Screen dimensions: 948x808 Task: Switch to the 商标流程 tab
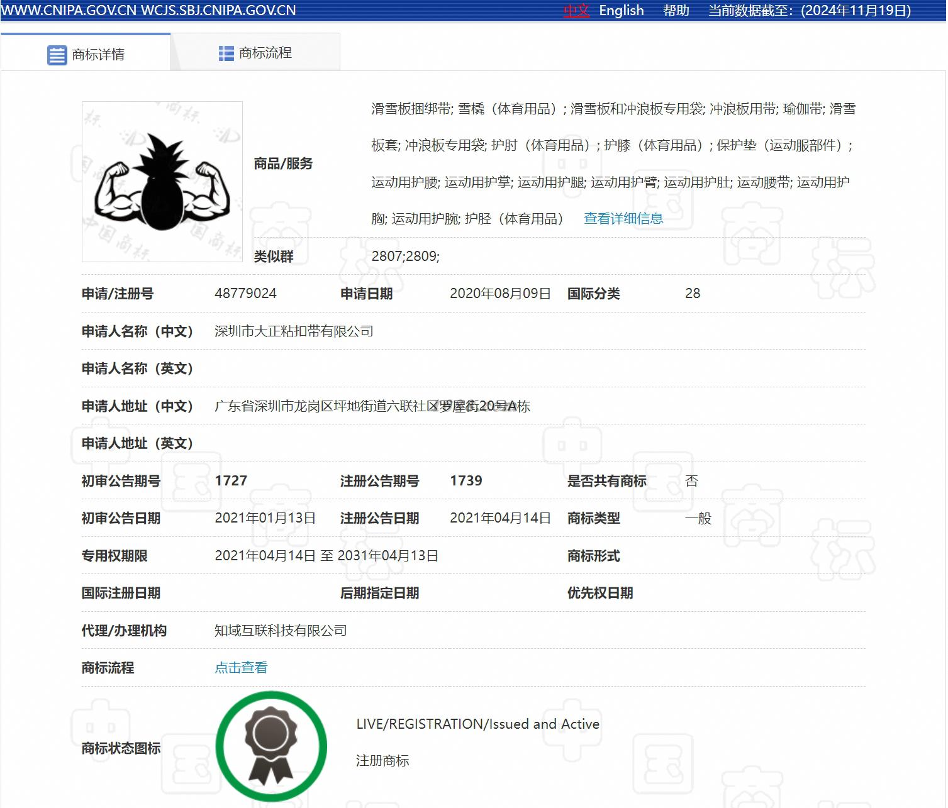(255, 53)
